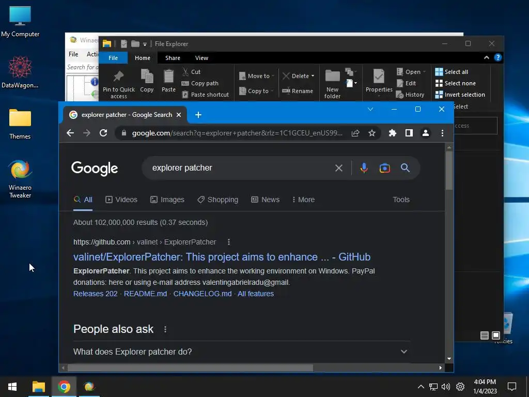
Task: Open the File tab in File Explorer
Action: pyautogui.click(x=113, y=58)
